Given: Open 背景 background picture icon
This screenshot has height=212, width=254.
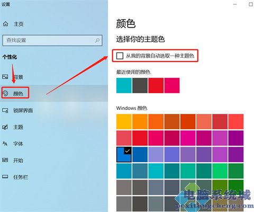Looking at the screenshot, I should [5, 77].
